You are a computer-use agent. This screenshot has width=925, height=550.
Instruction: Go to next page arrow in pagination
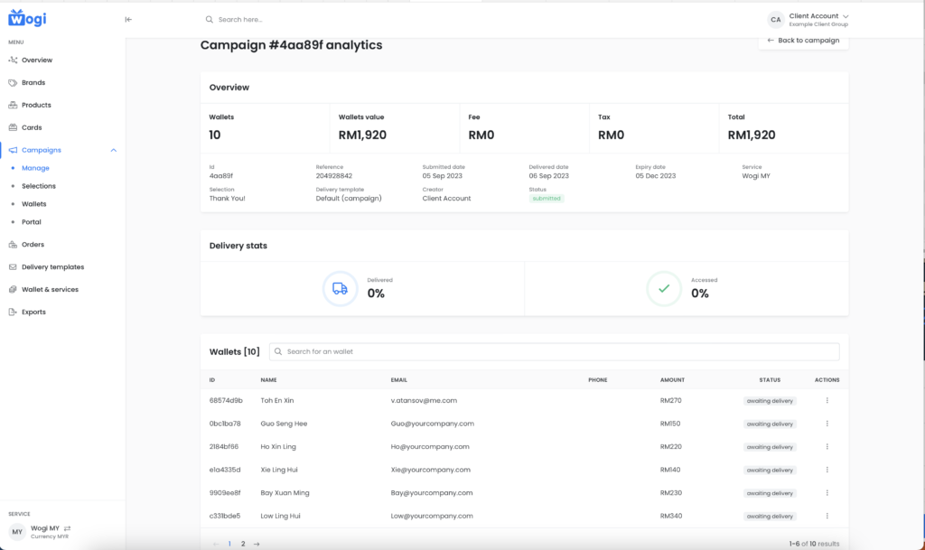[x=257, y=544]
